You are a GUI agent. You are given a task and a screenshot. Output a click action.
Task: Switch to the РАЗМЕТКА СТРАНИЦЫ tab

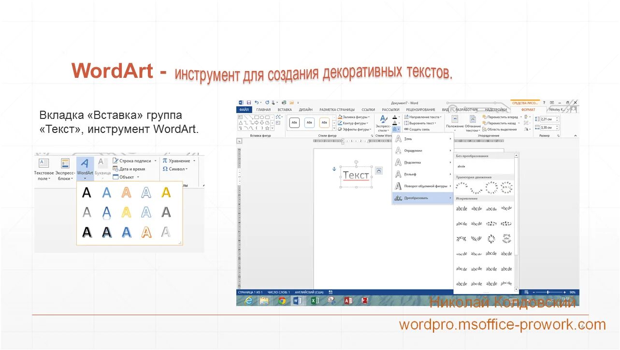337,110
